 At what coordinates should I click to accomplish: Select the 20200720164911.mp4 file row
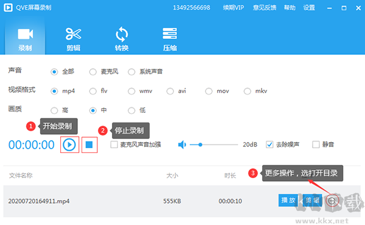182,201
